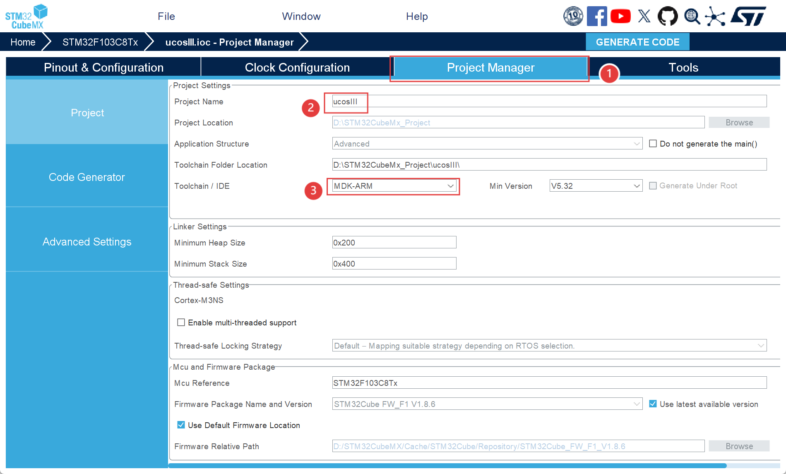Image resolution: width=786 pixels, height=474 pixels.
Task: Click the Project Name input field
Action: click(549, 101)
